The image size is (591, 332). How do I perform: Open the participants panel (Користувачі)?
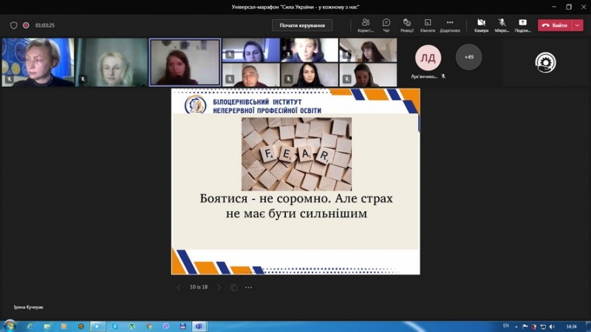[x=365, y=25]
